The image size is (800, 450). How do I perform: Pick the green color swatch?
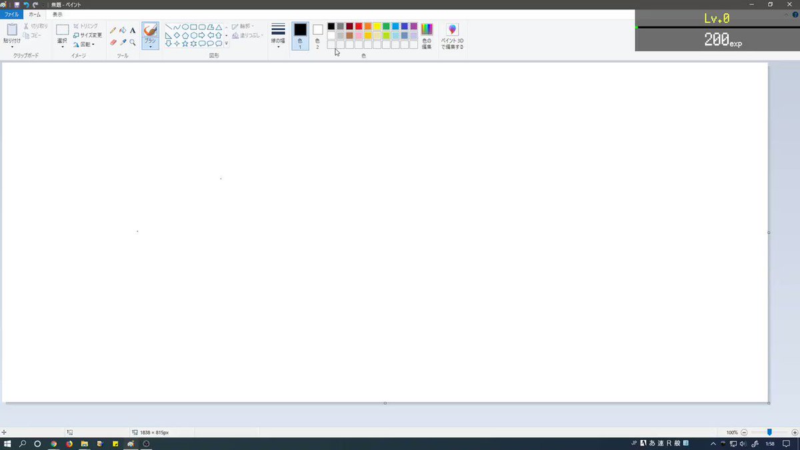click(x=386, y=26)
